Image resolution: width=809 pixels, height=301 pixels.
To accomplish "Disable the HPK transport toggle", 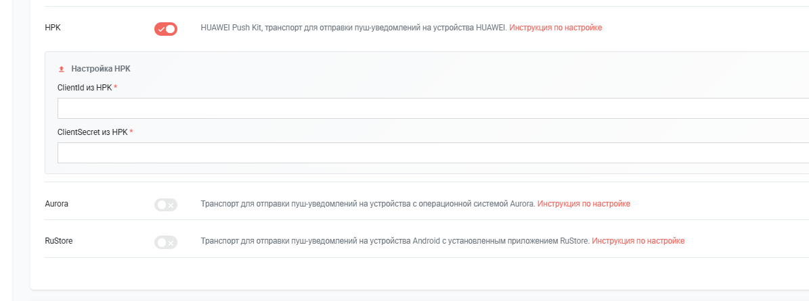I will [166, 29].
